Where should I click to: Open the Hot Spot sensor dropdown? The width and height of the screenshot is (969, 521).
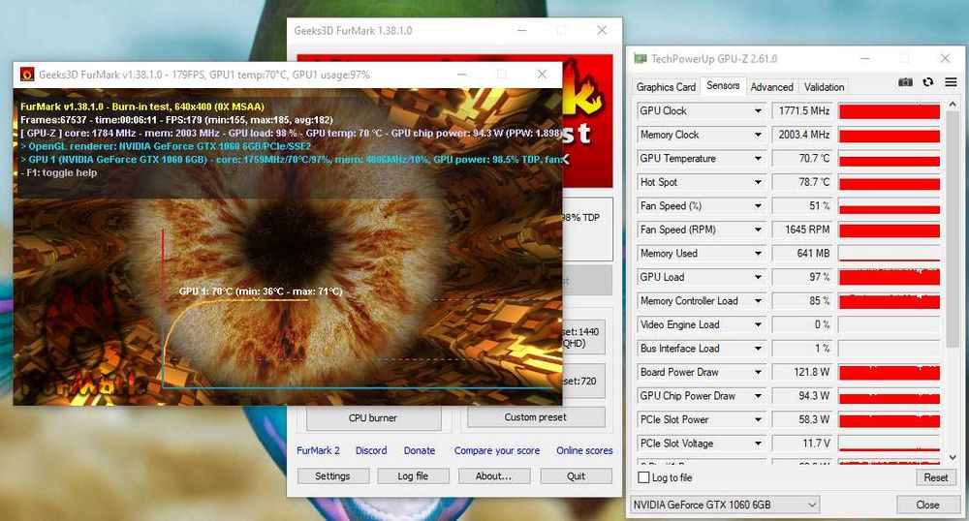(758, 182)
